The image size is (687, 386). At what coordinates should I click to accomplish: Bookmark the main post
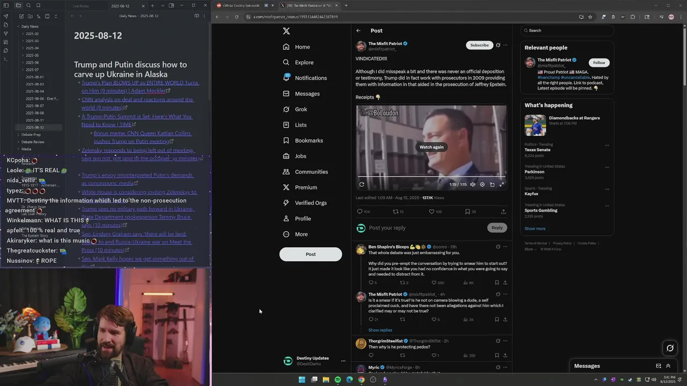point(467,212)
